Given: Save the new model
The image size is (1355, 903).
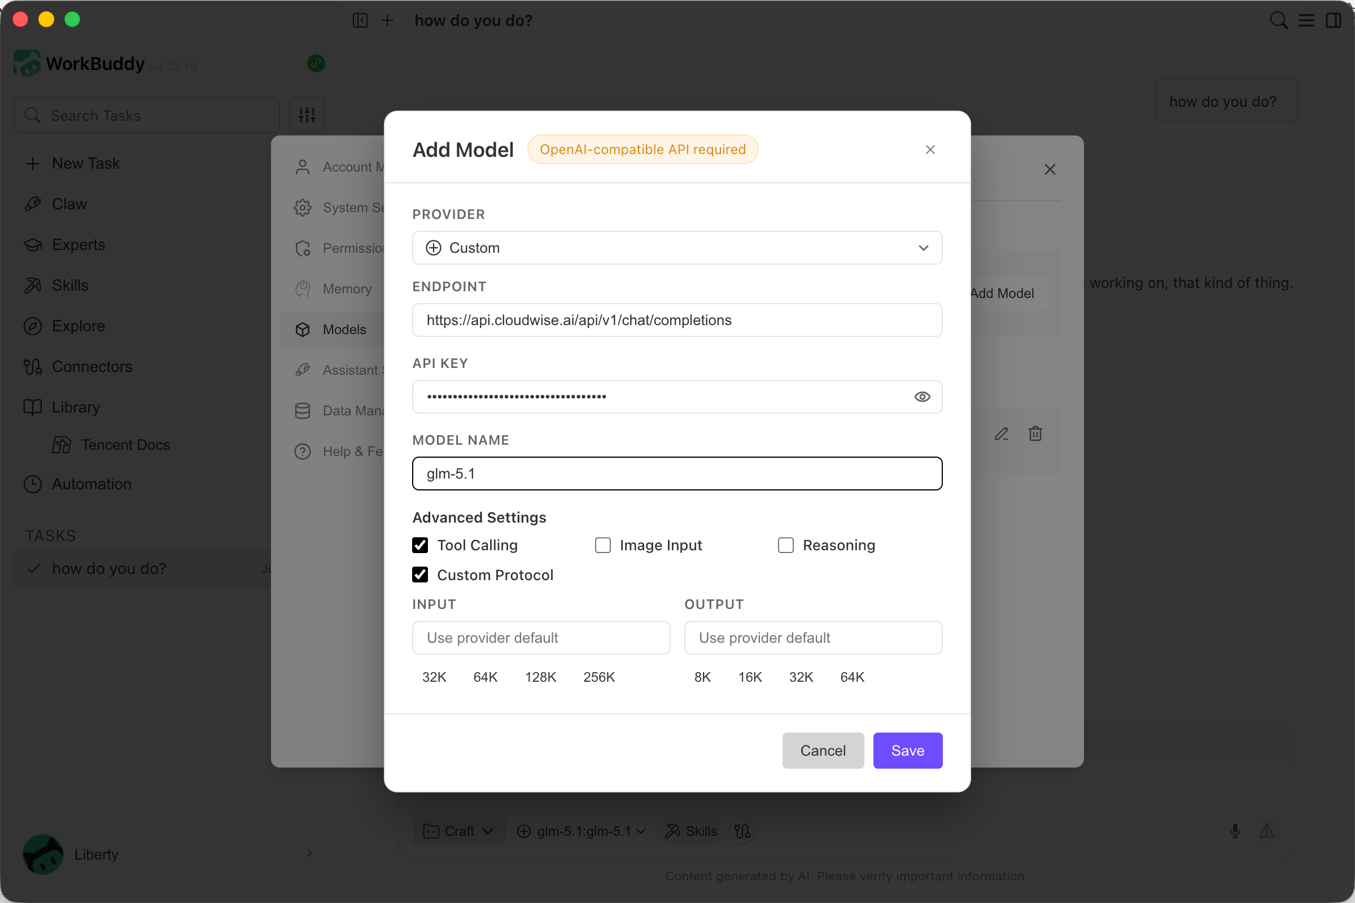Looking at the screenshot, I should (907, 751).
